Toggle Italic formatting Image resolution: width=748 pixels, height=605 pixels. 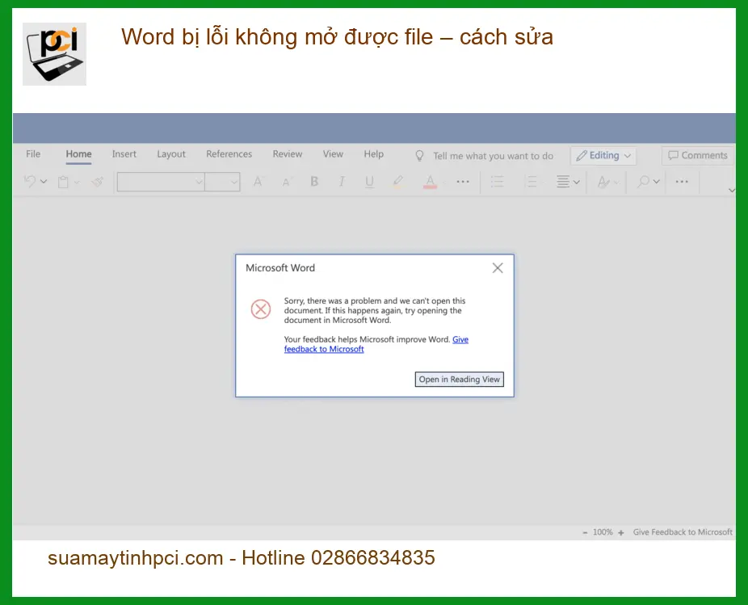(342, 181)
